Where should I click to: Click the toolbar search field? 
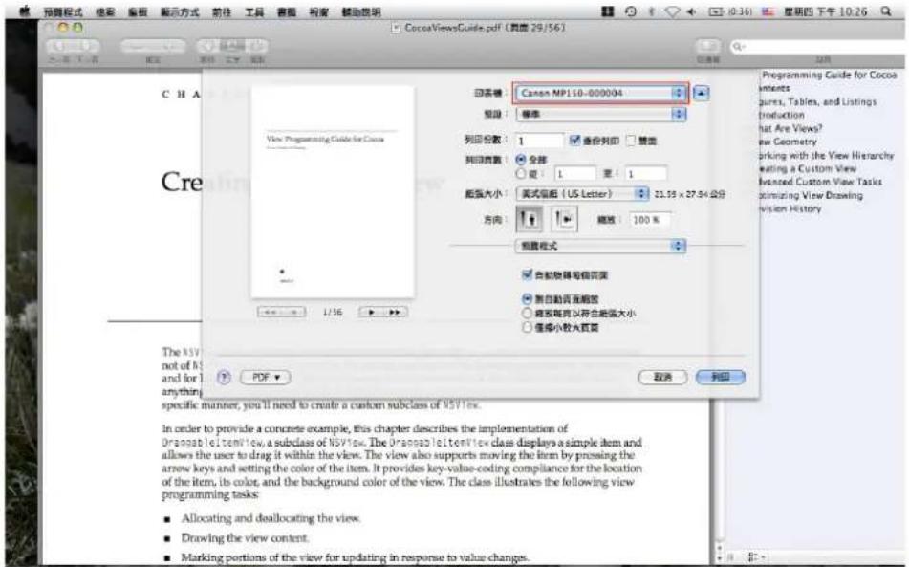(x=817, y=47)
